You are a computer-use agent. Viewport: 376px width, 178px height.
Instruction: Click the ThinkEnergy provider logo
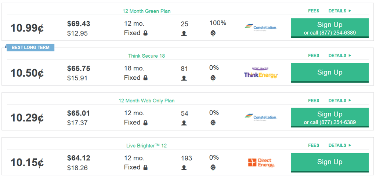pyautogui.click(x=261, y=73)
